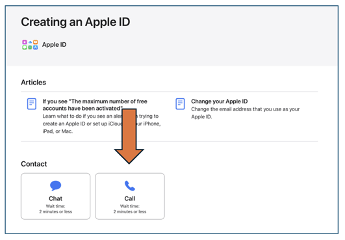Click the blue chat bubble icon

tap(55, 185)
